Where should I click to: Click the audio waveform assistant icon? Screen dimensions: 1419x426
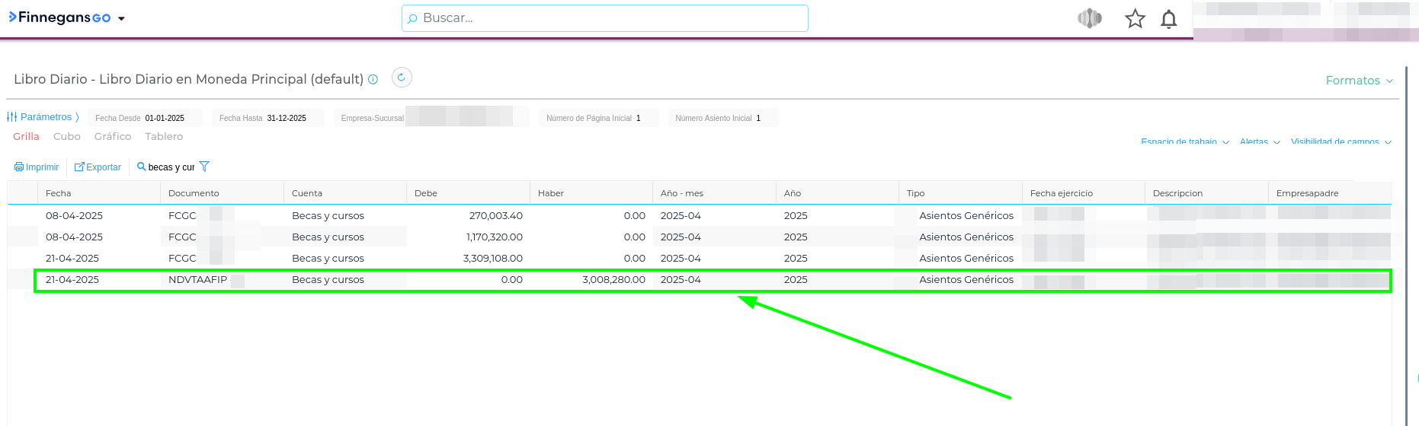tap(1090, 18)
